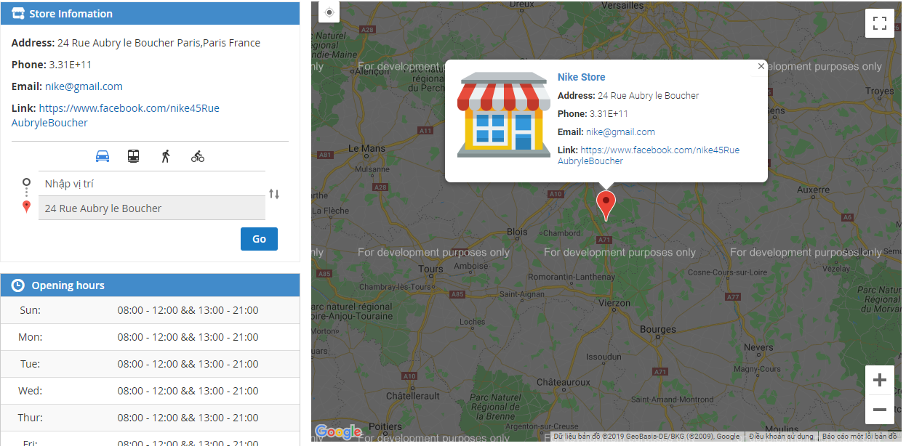Click the destination field '24 Rue Aubry le Boucher'

(x=151, y=208)
